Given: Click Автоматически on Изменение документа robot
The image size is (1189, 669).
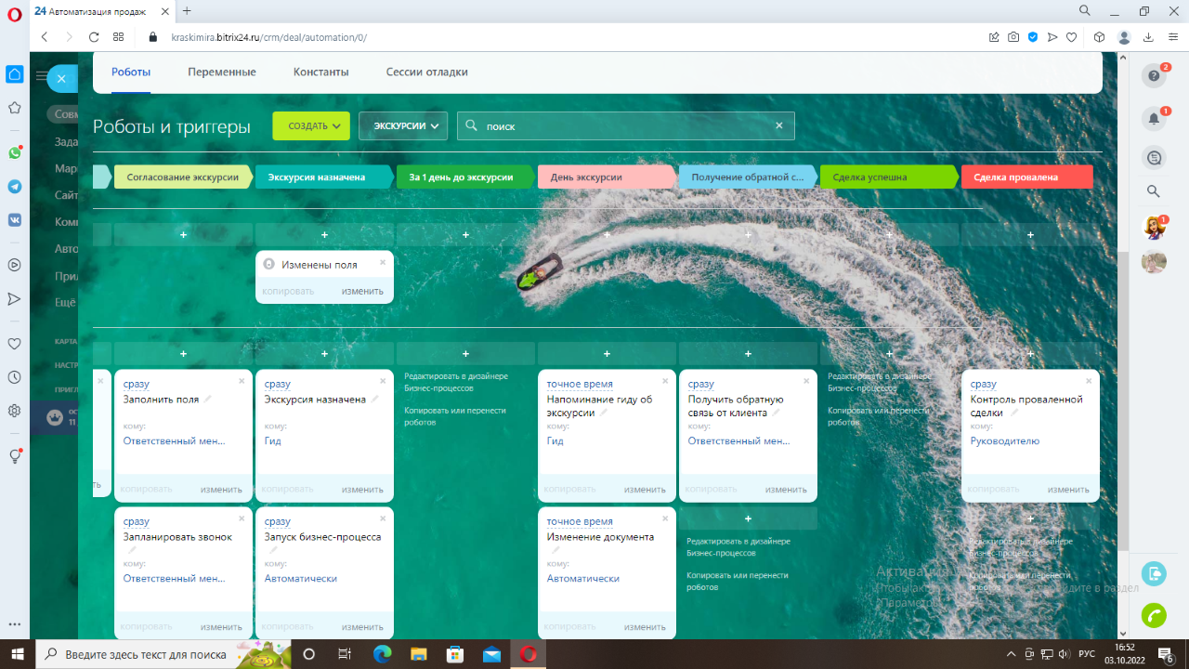Looking at the screenshot, I should (x=583, y=579).
